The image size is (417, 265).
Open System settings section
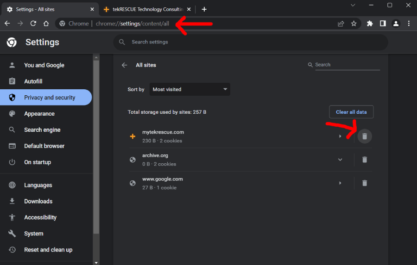point(46,234)
